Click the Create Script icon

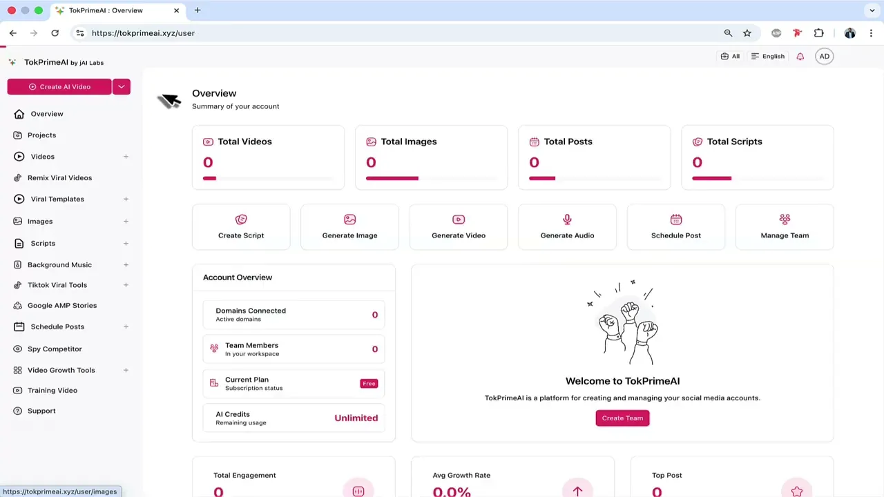[x=241, y=220]
